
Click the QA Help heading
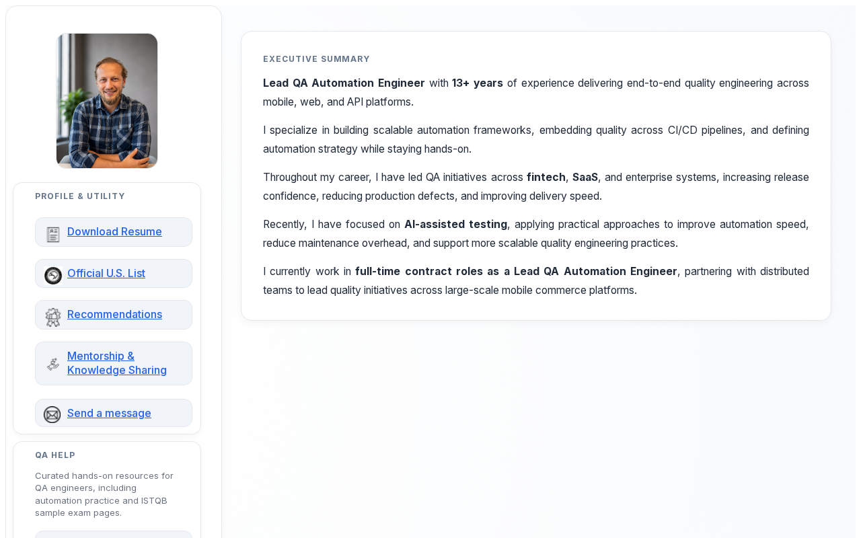click(x=55, y=455)
